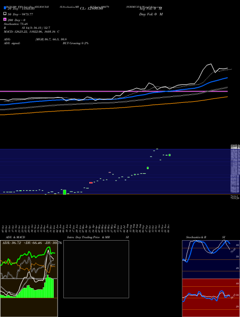Click the 73.48 label on the Stochastics chart

pyautogui.click(x=233, y=251)
